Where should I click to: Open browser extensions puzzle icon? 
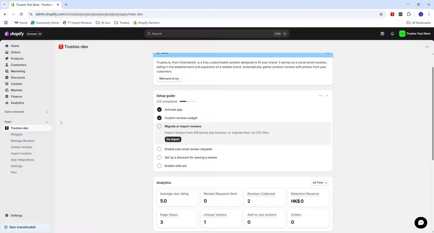[409, 14]
